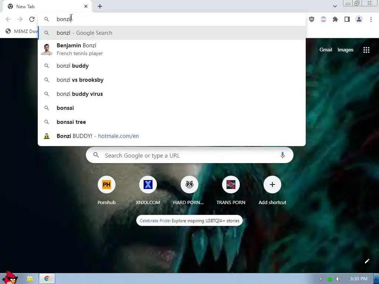Image resolution: width=379 pixels, height=284 pixels.
Task: Open the tab search dropdown chevron
Action: [x=335, y=6]
